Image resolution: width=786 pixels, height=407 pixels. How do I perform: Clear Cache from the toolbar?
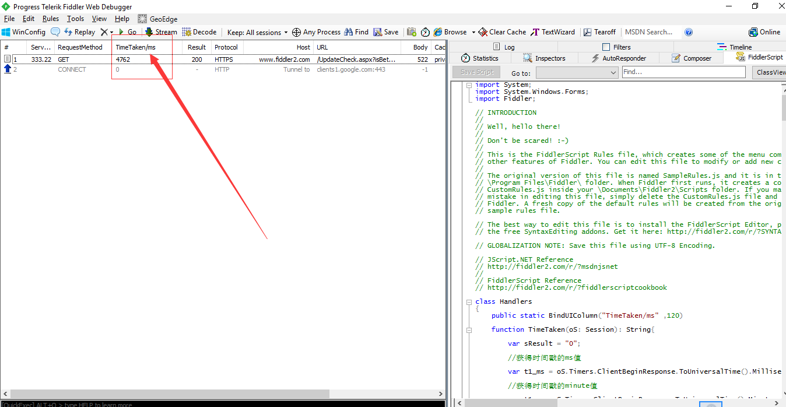[503, 32]
